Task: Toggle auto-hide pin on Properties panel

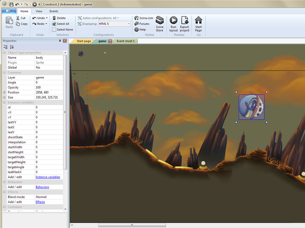Action: click(x=60, y=41)
